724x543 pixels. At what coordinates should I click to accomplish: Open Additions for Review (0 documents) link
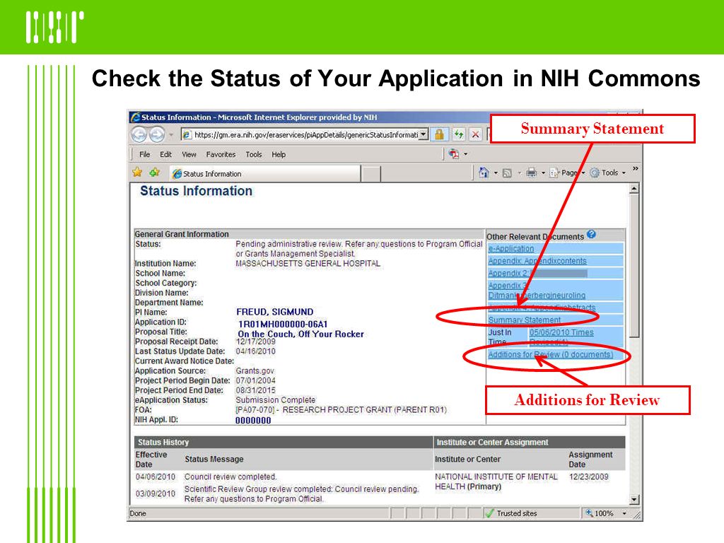point(551,355)
